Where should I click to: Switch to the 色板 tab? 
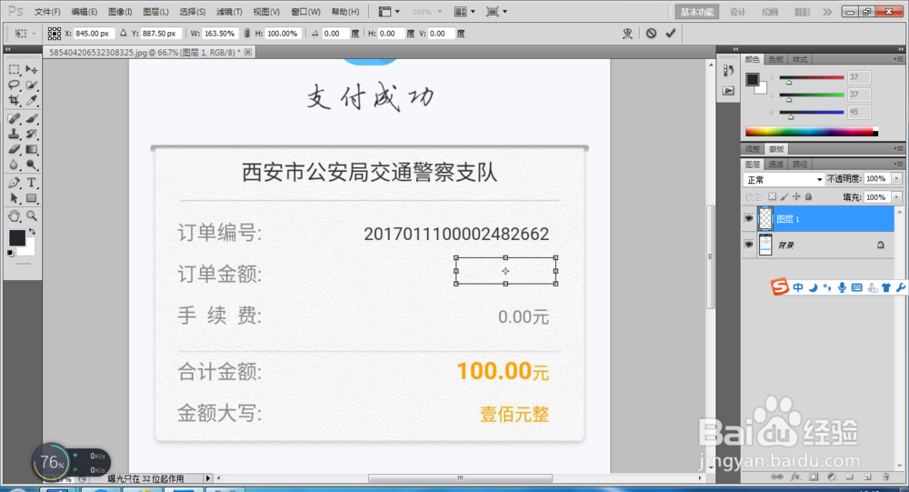tap(775, 59)
